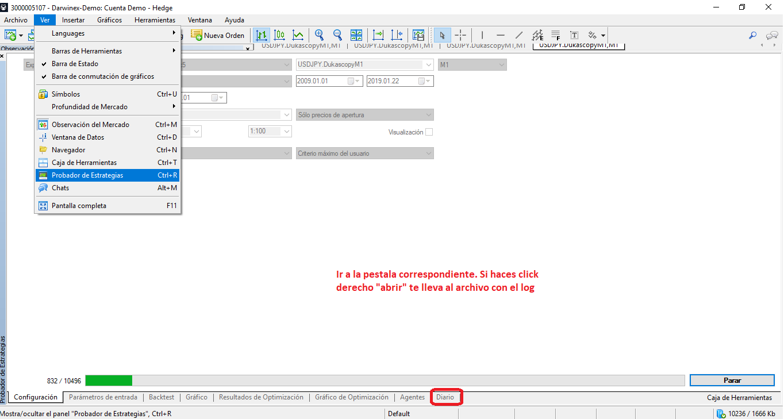Open the Ventana menu
784x419 pixels.
(200, 20)
